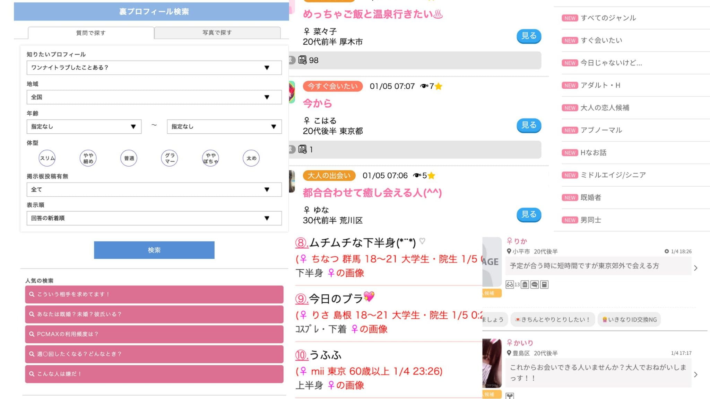Select the スリム body type option
This screenshot has height=399, width=710.
tap(47, 158)
